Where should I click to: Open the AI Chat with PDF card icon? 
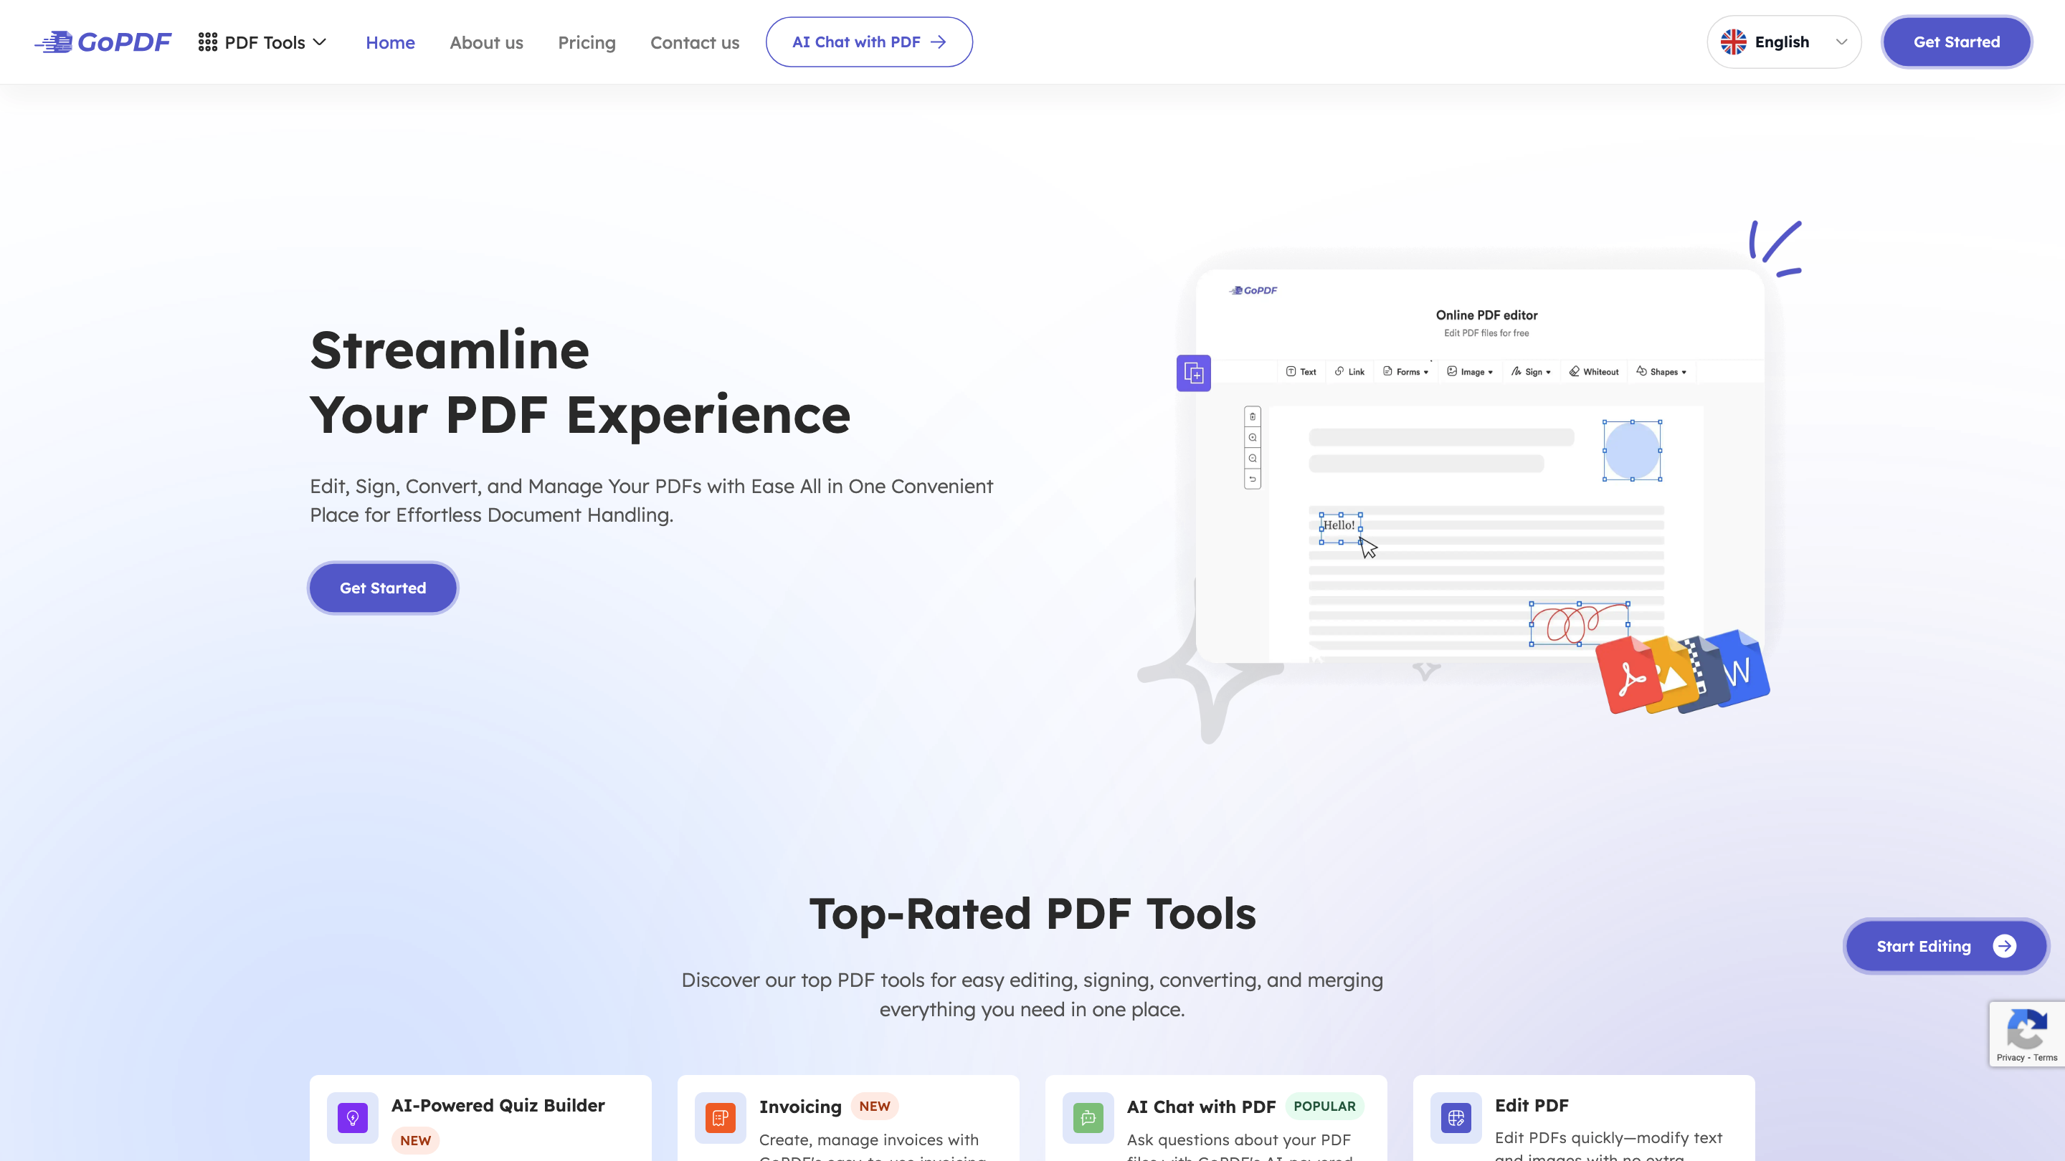tap(1087, 1117)
